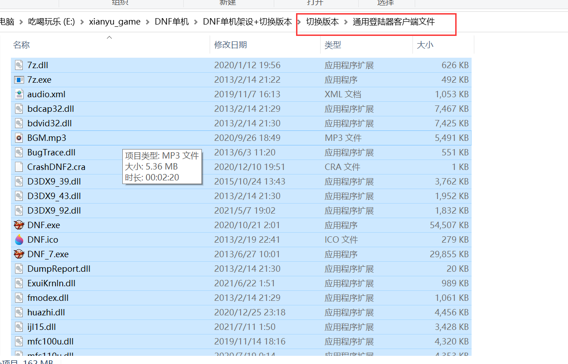
Task: Select file name huazhi.dll
Action: [46, 312]
